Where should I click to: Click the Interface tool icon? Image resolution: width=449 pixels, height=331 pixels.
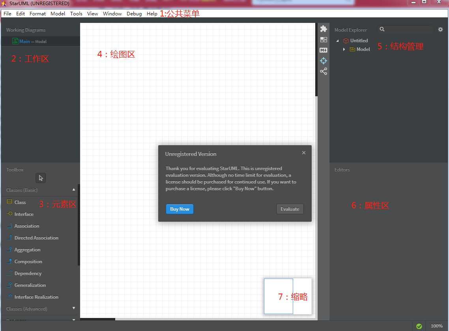click(9, 213)
